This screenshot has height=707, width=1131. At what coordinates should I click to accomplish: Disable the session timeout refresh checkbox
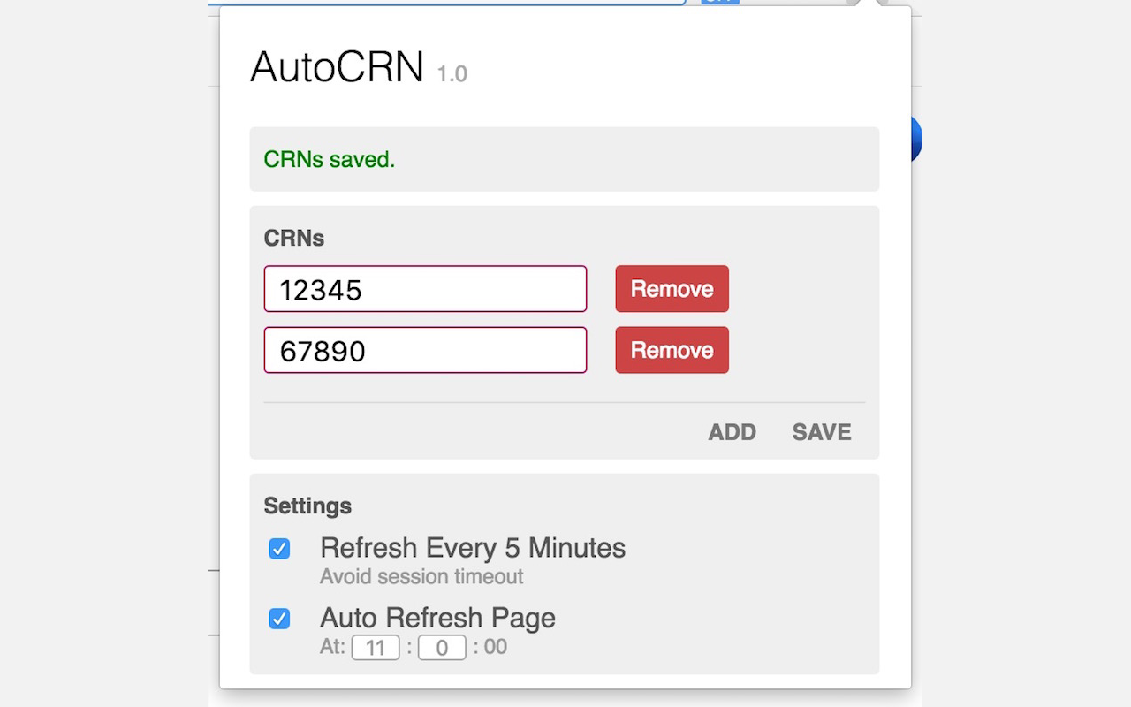(x=279, y=549)
